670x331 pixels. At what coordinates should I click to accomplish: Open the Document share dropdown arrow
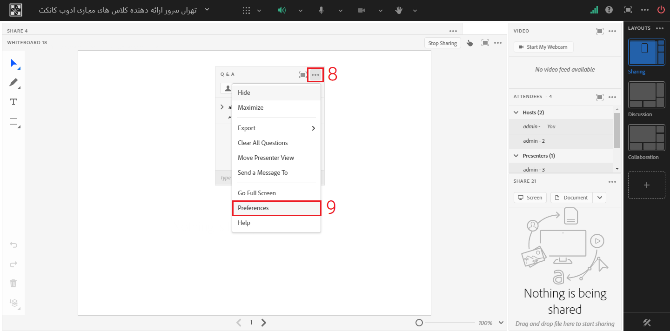click(600, 198)
